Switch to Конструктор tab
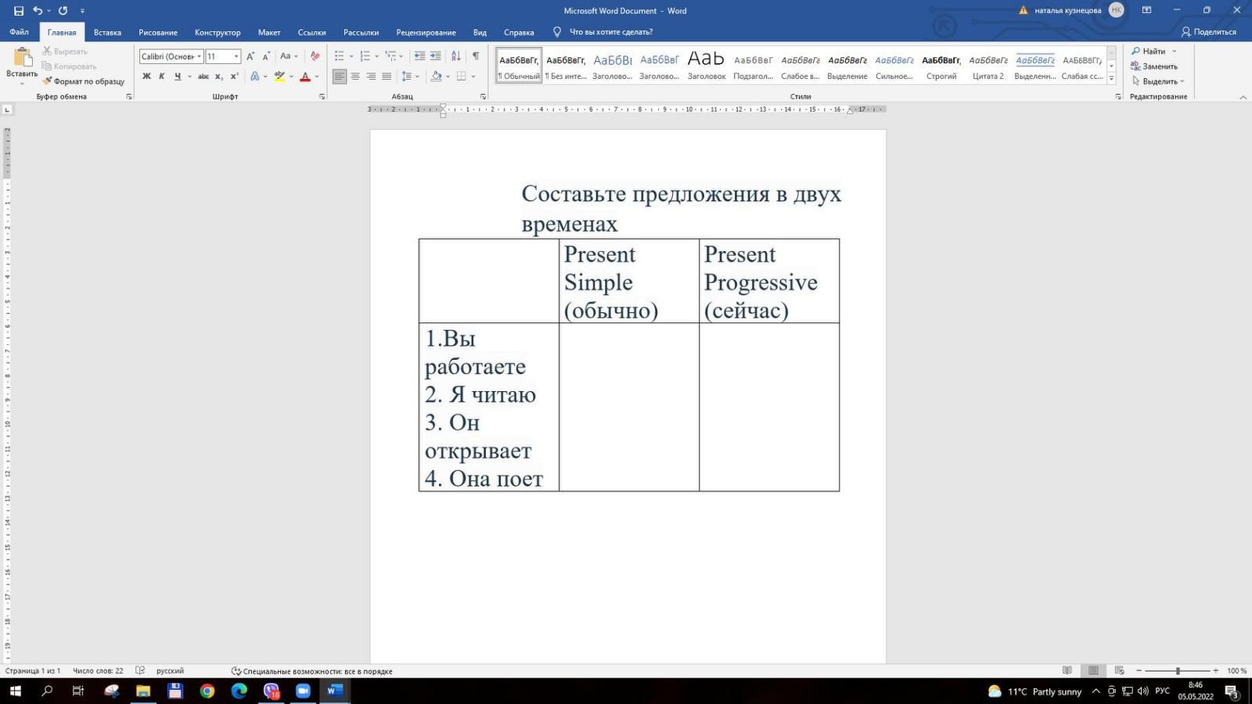This screenshot has height=704, width=1252. pyautogui.click(x=218, y=32)
